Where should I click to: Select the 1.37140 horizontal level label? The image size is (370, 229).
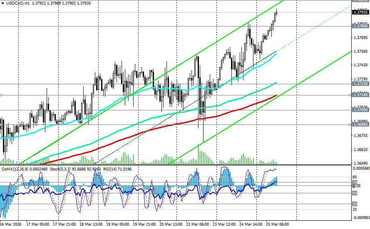360,95
